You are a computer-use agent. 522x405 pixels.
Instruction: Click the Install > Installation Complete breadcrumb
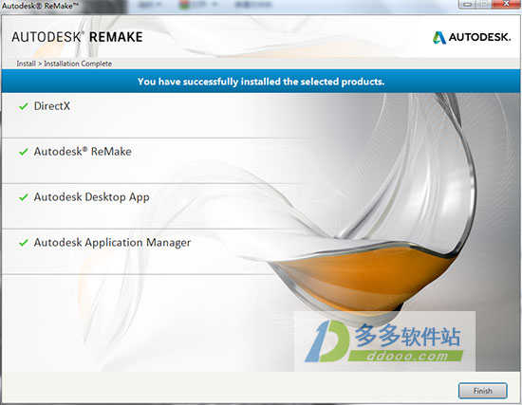coord(64,64)
